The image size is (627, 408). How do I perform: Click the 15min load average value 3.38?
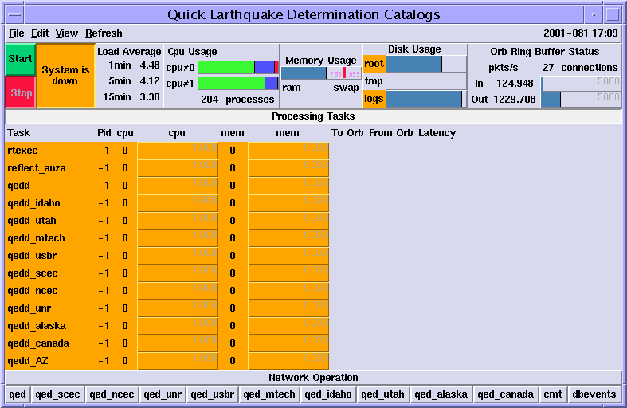coord(150,97)
